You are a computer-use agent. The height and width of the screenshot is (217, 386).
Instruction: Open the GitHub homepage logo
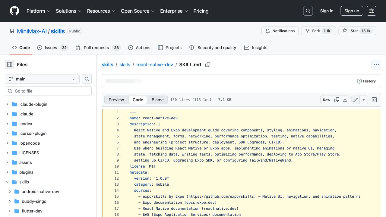point(14,11)
